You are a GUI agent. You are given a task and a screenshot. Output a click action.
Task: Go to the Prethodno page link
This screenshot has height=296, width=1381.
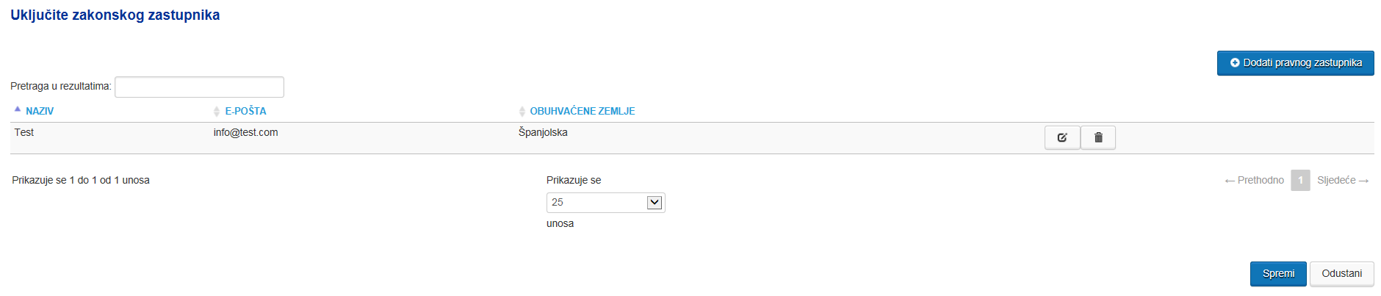[x=1255, y=181]
